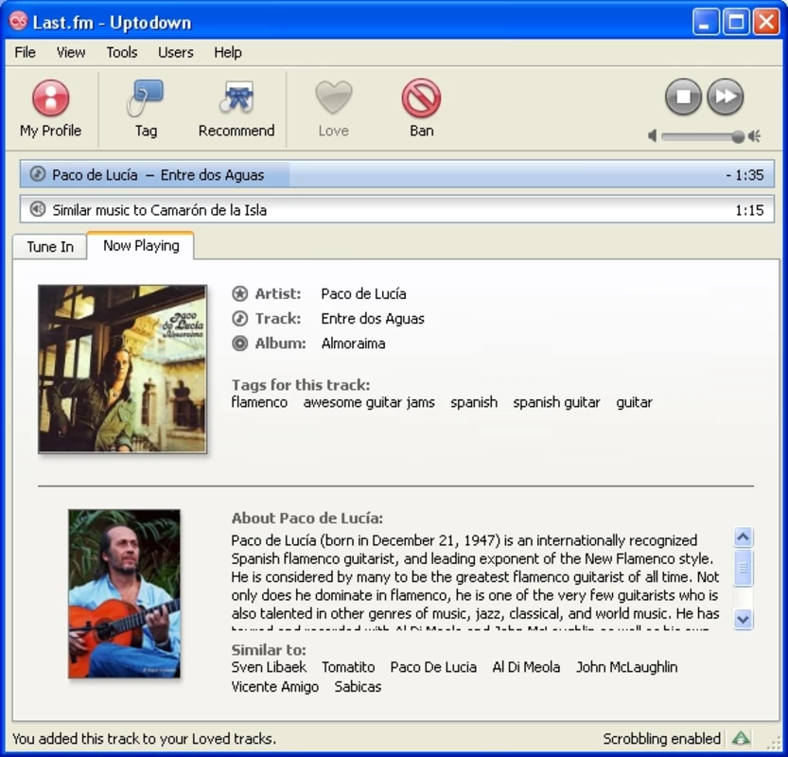Open My Profile from the toolbar
Screen dimensions: 788x757
[x=50, y=109]
